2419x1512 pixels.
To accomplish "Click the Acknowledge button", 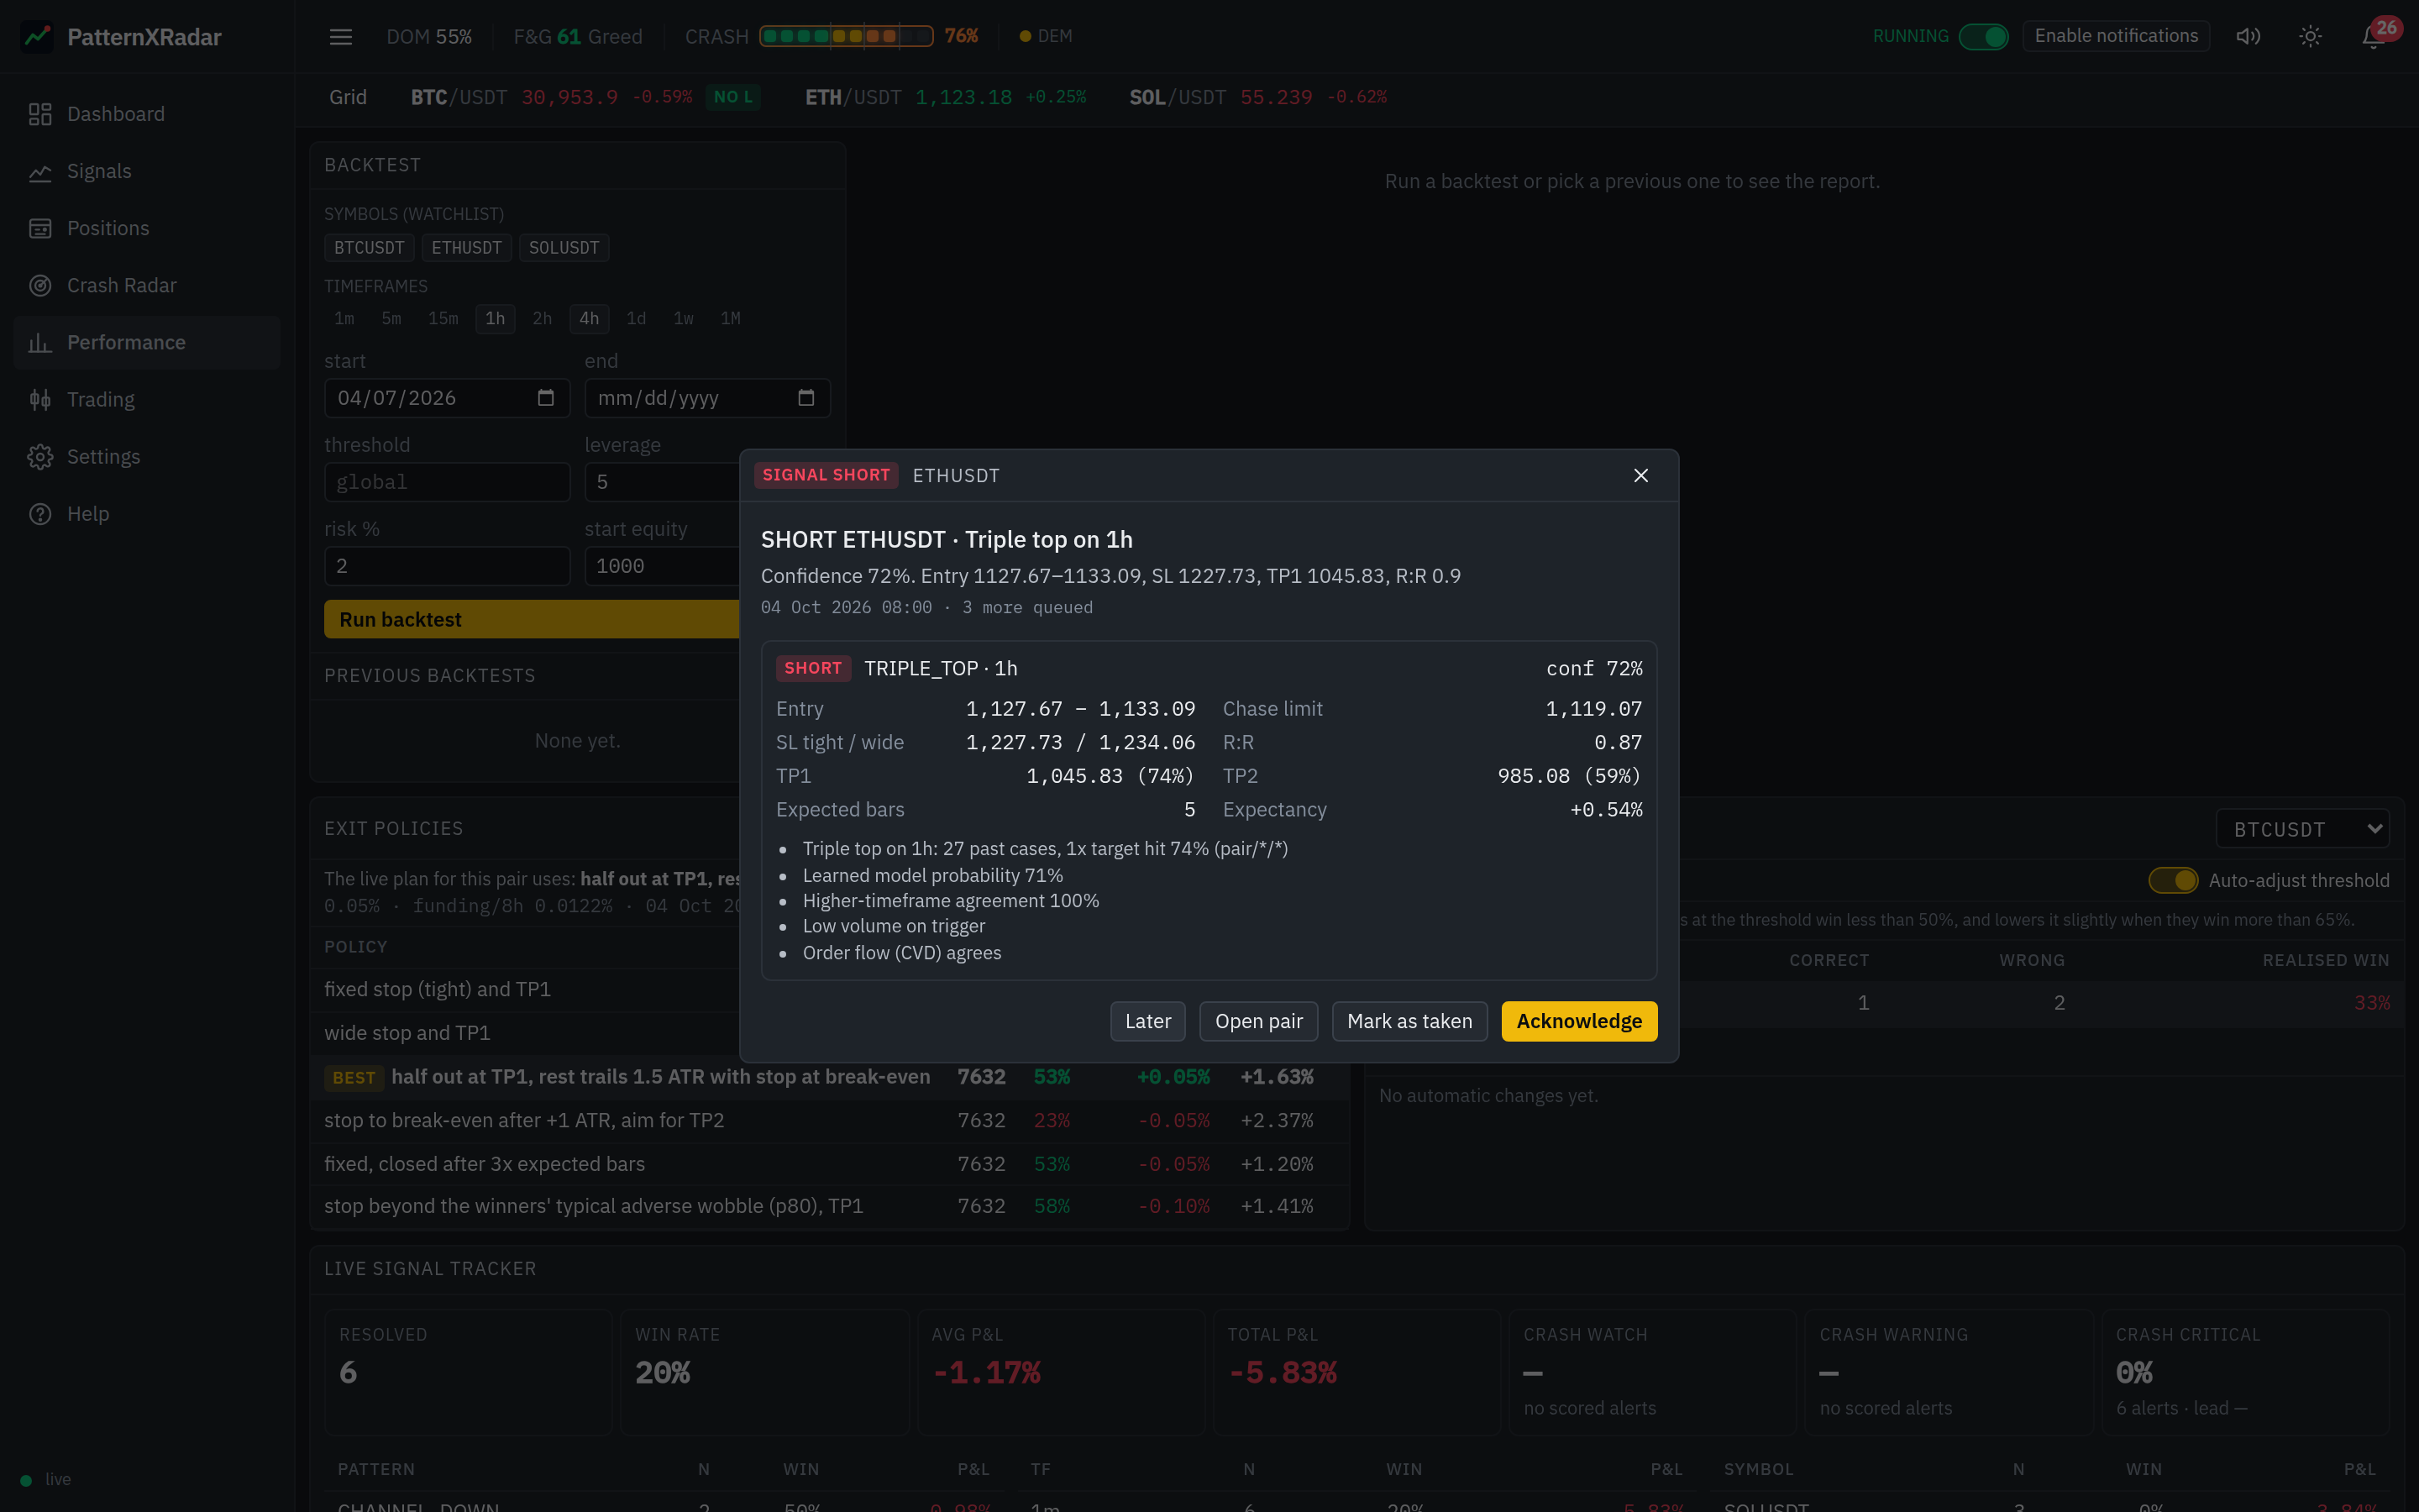I will click(1578, 1021).
